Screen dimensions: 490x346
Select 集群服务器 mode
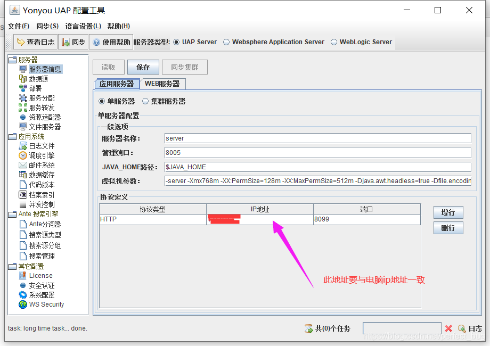coord(145,101)
